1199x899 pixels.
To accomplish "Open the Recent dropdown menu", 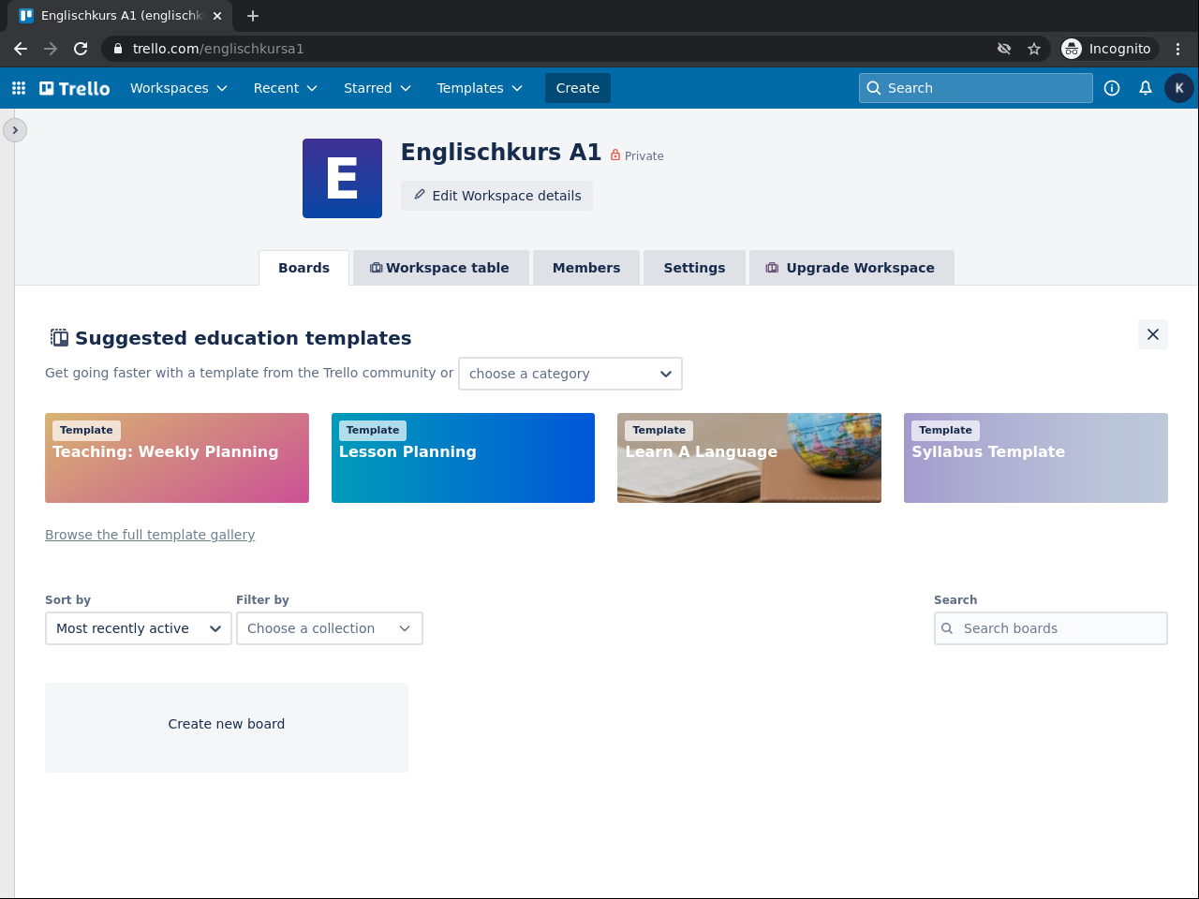I will click(286, 88).
